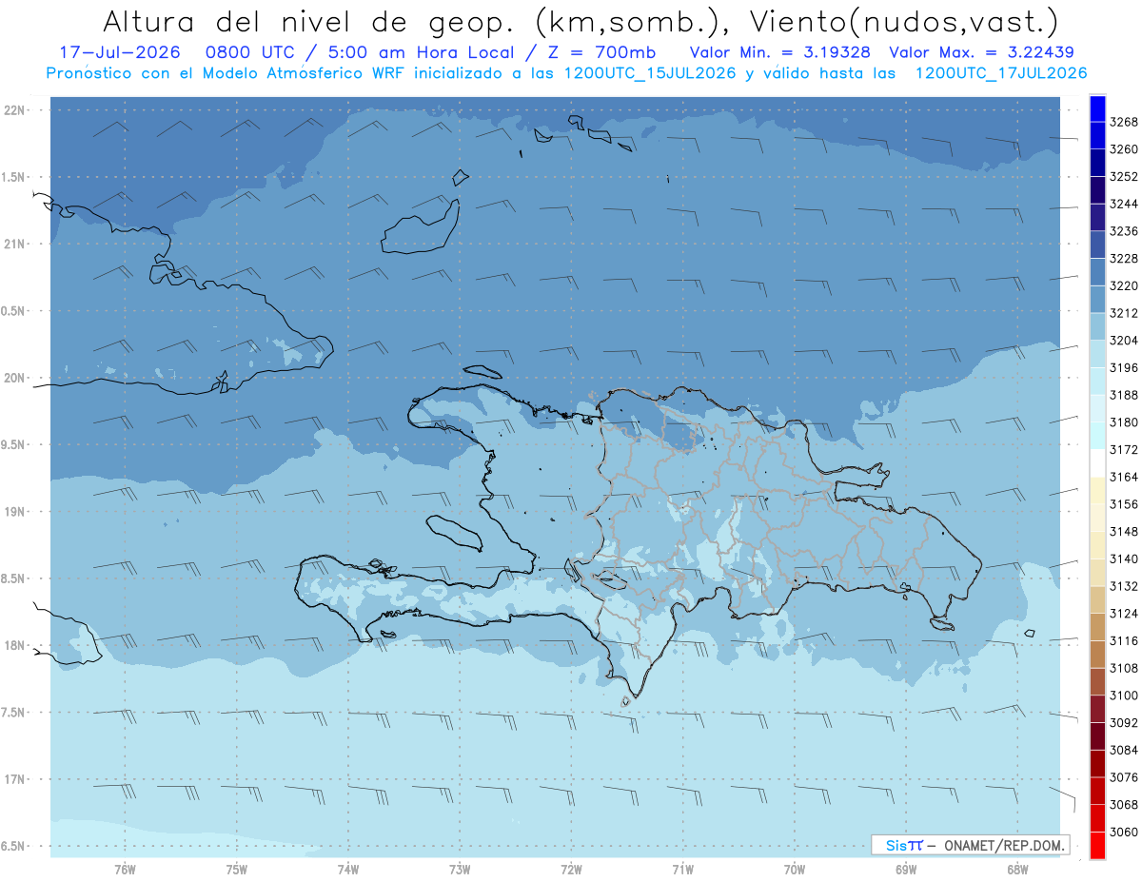Click the '20N' latitude label
Image resolution: width=1142 pixels, height=882 pixels.
pos(14,378)
